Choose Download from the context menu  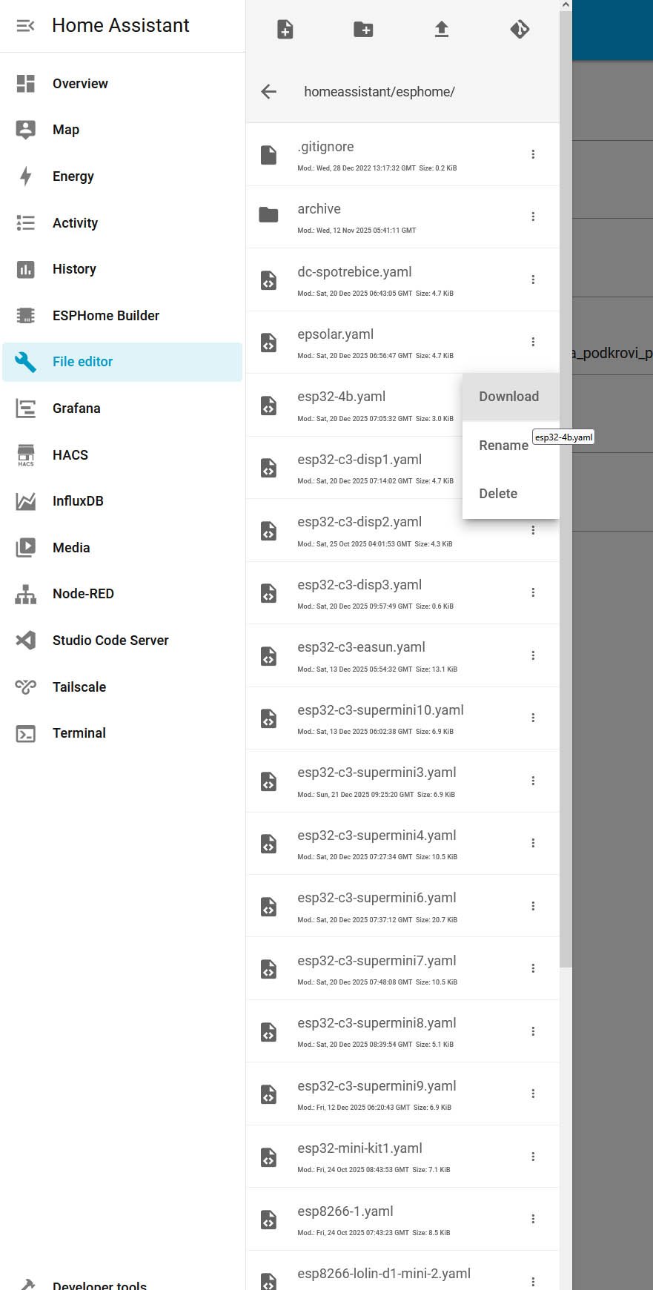click(509, 397)
